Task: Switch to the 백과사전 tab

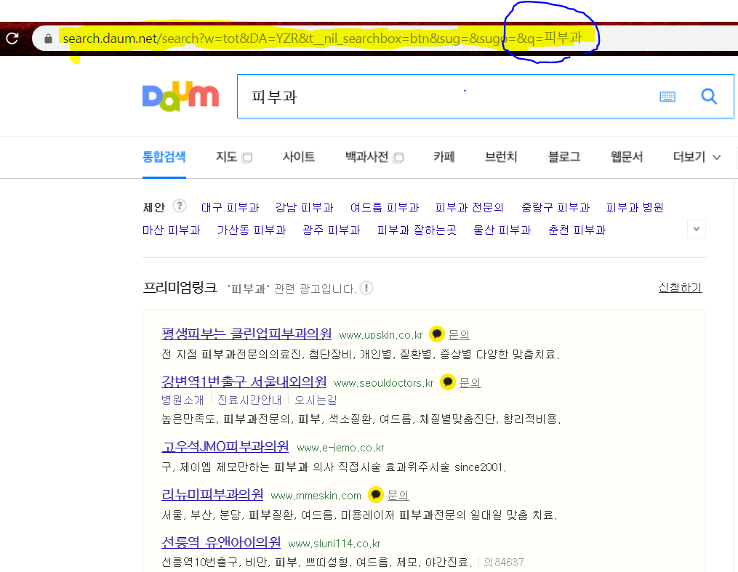Action: pos(366,157)
